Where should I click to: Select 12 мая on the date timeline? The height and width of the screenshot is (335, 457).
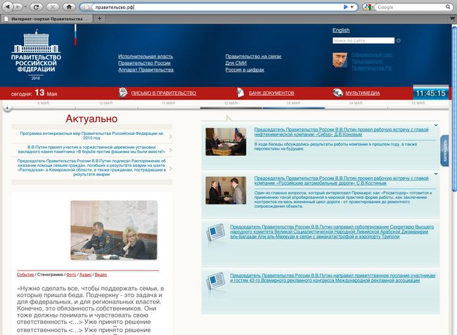point(231,103)
